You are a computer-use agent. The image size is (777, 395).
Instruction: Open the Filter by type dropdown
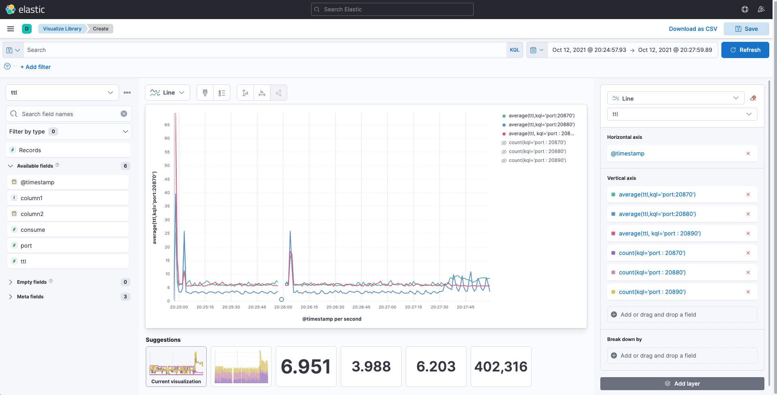pyautogui.click(x=69, y=132)
